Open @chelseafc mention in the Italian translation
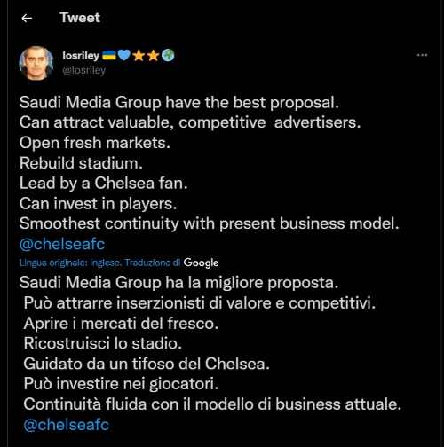The height and width of the screenshot is (447, 444). (66, 425)
